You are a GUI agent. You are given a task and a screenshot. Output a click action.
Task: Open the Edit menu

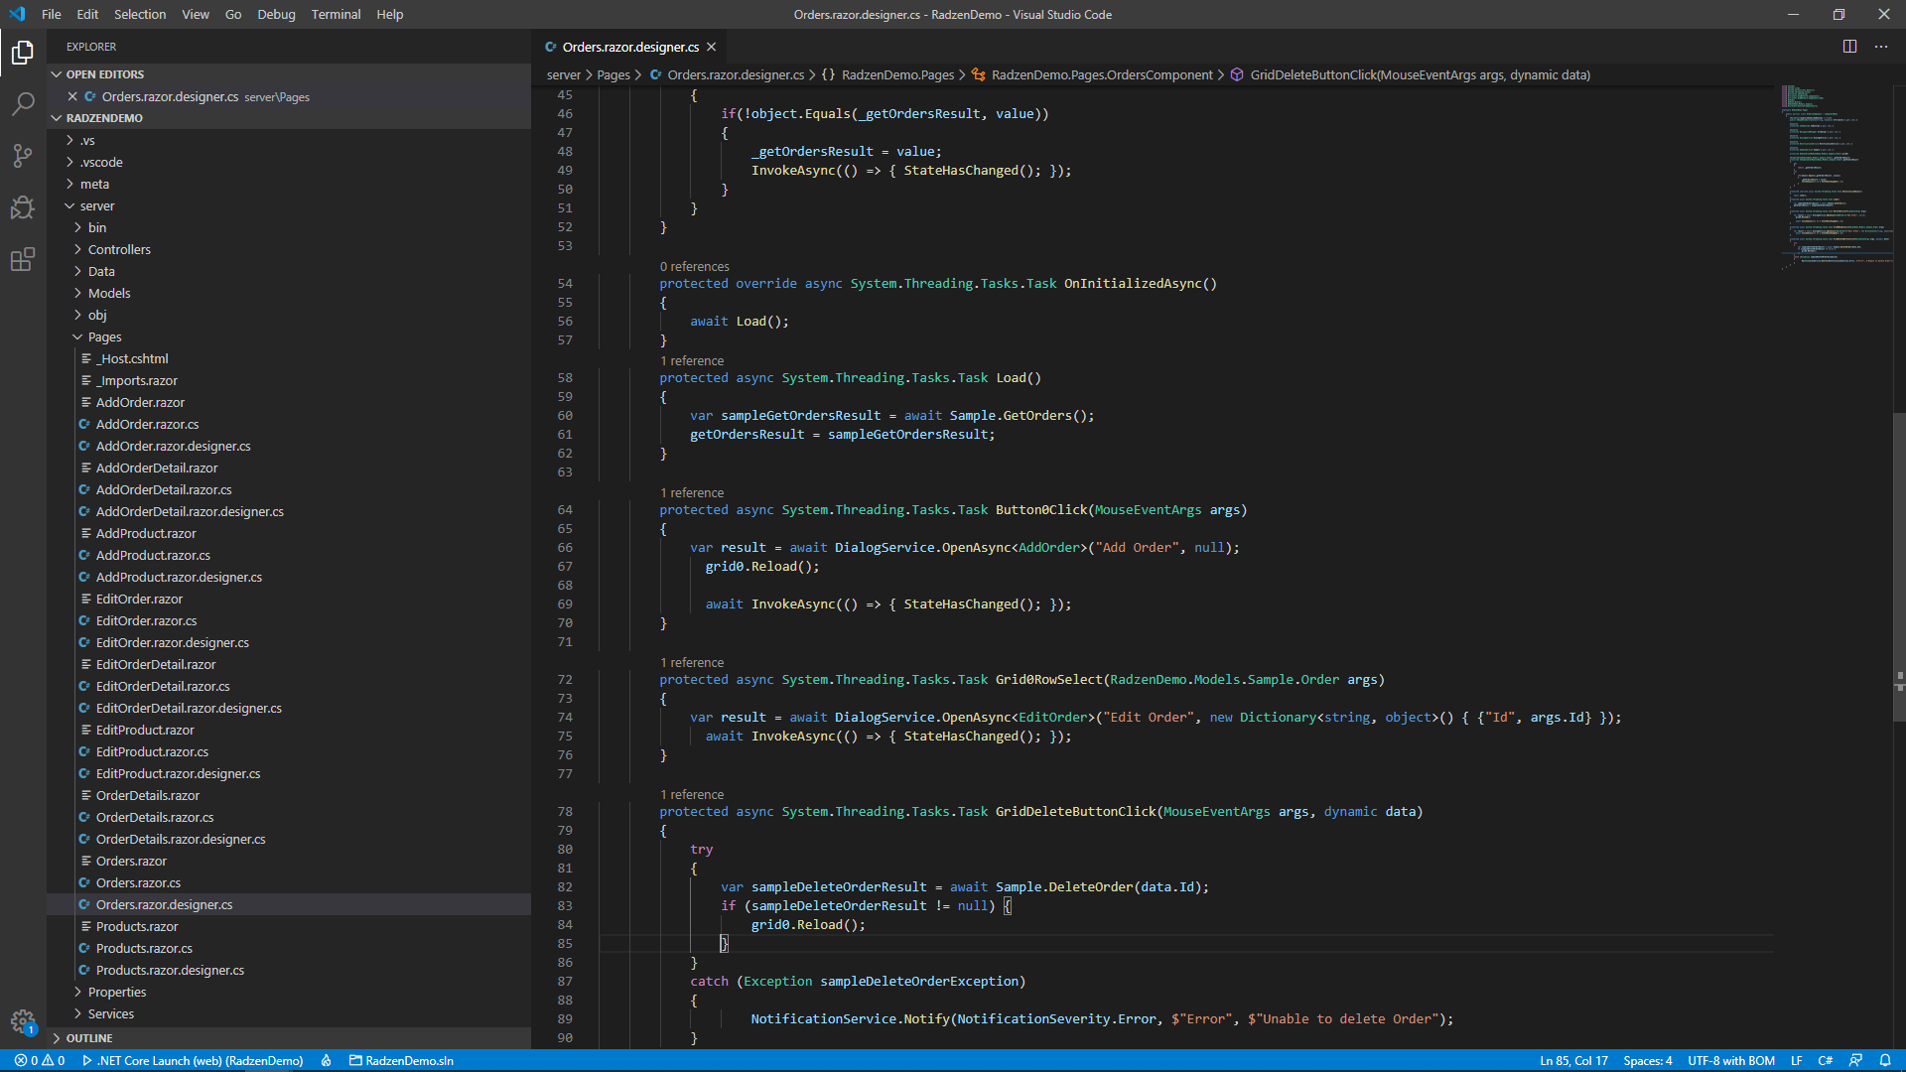pyautogui.click(x=87, y=14)
